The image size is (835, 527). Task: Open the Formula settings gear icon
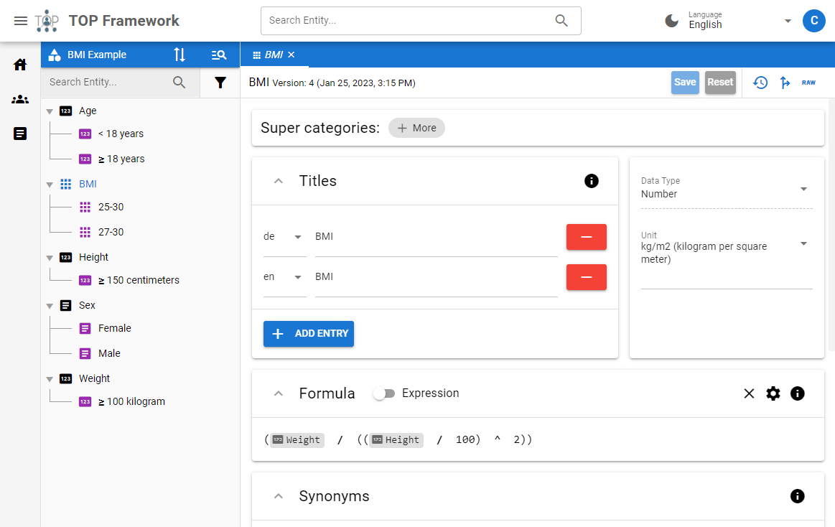coord(773,393)
